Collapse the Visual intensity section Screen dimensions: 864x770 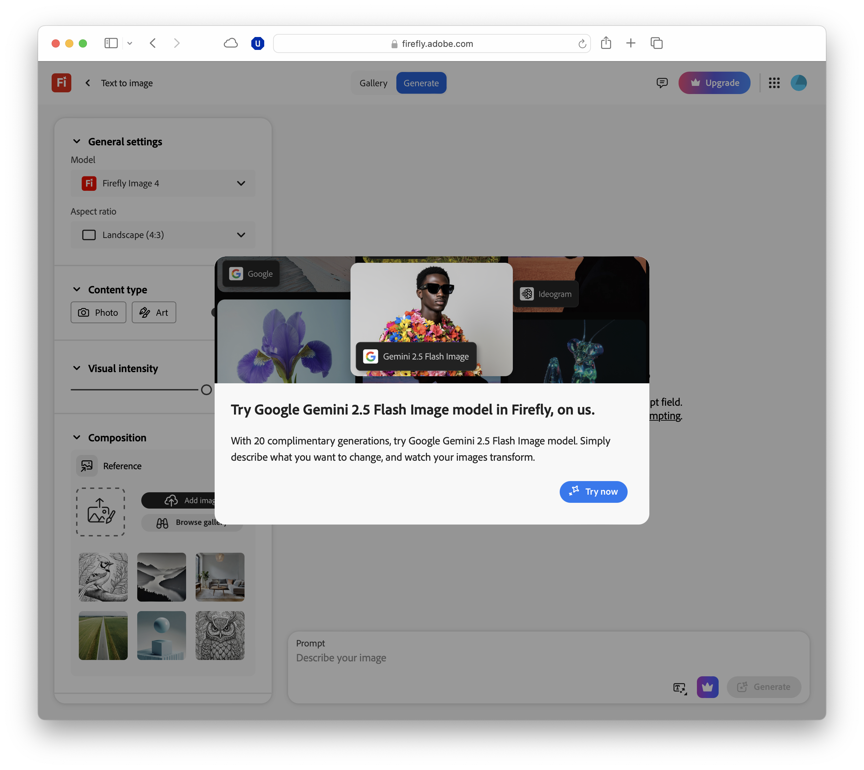(x=76, y=368)
